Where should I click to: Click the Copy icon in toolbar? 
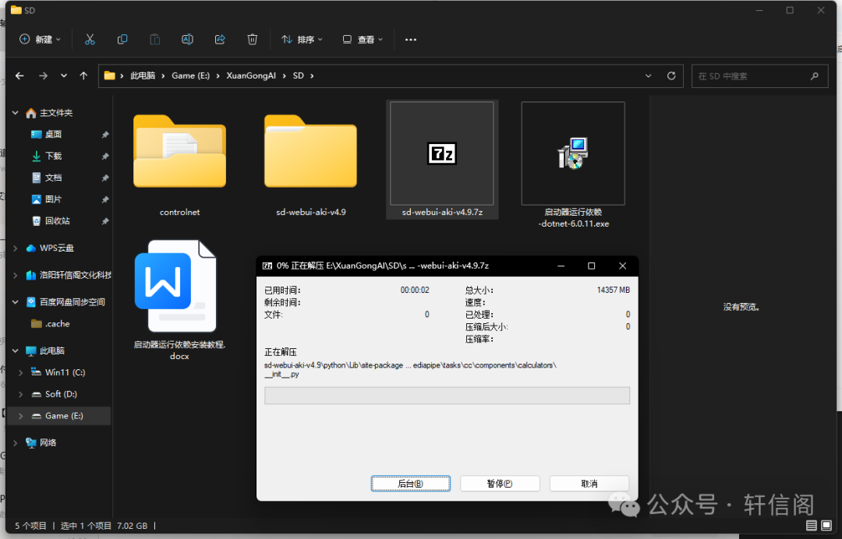pyautogui.click(x=122, y=39)
